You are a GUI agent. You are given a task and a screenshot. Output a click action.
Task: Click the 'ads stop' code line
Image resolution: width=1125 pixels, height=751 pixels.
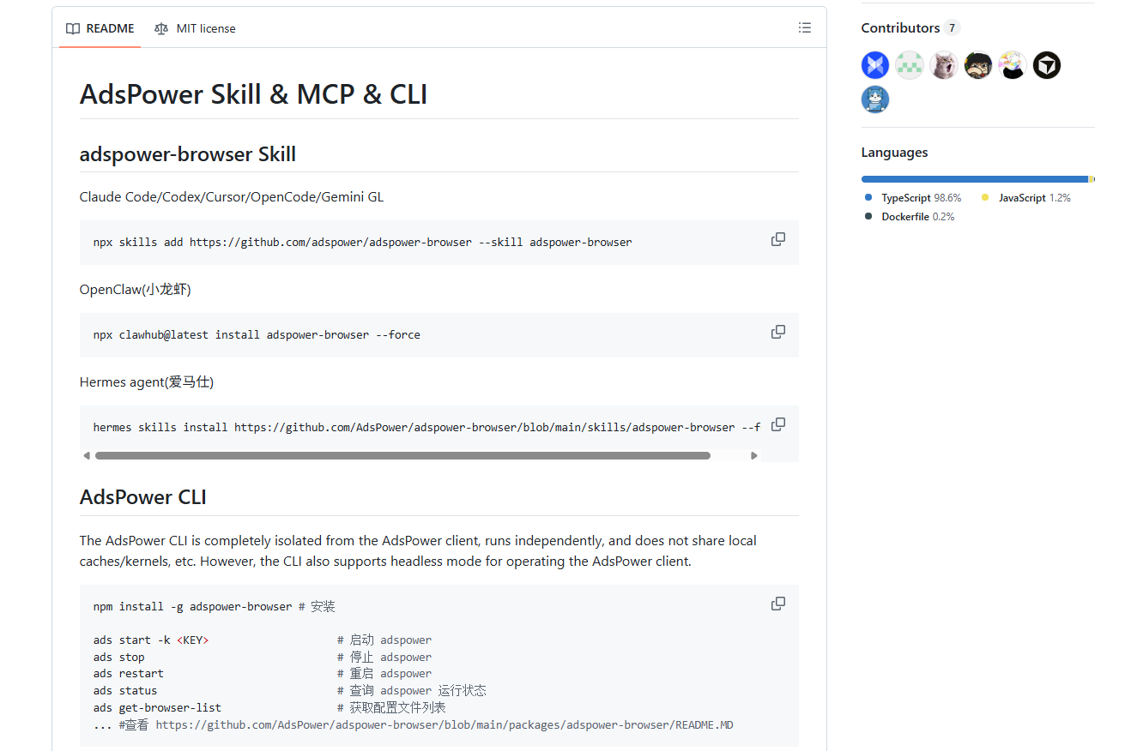119,658
